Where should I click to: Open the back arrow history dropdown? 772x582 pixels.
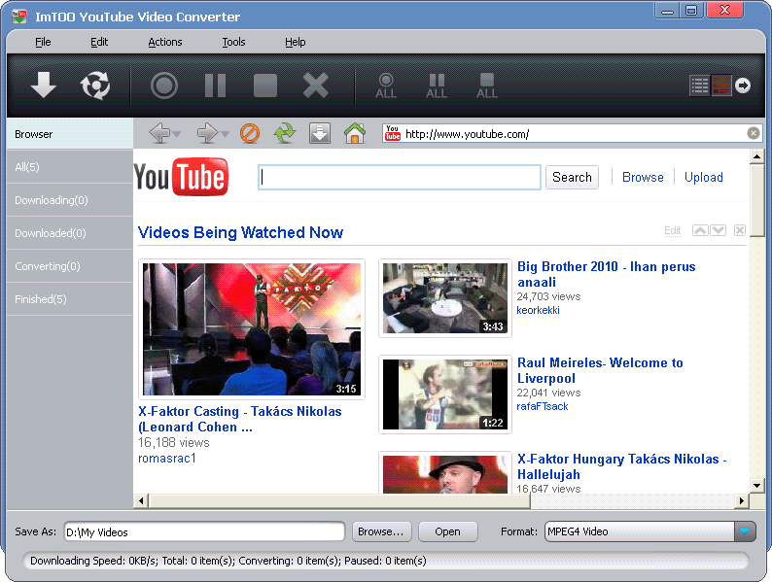tap(177, 134)
